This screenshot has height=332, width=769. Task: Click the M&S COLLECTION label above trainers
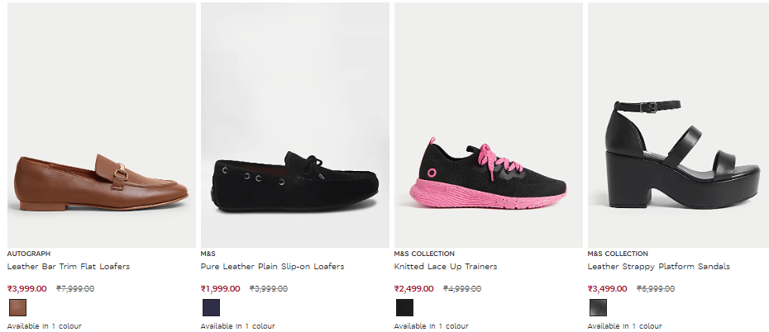[424, 254]
